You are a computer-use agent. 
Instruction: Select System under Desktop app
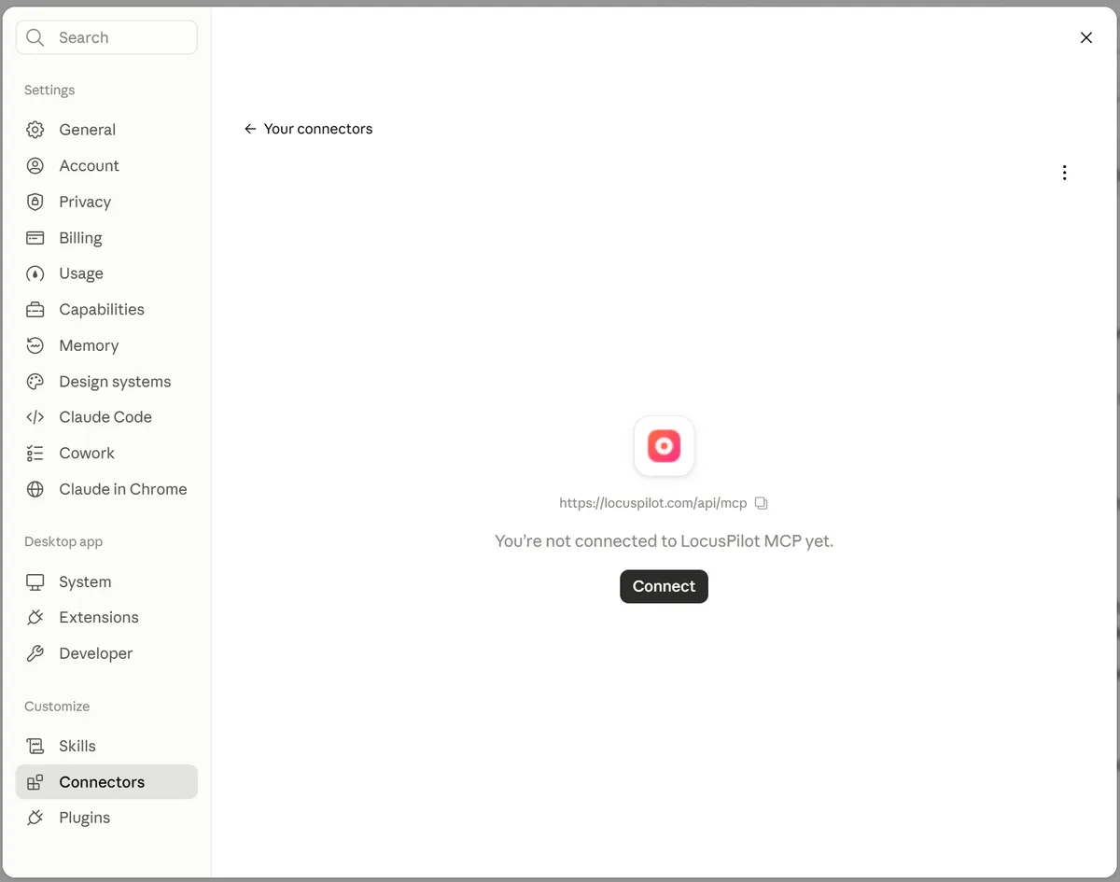106,582
